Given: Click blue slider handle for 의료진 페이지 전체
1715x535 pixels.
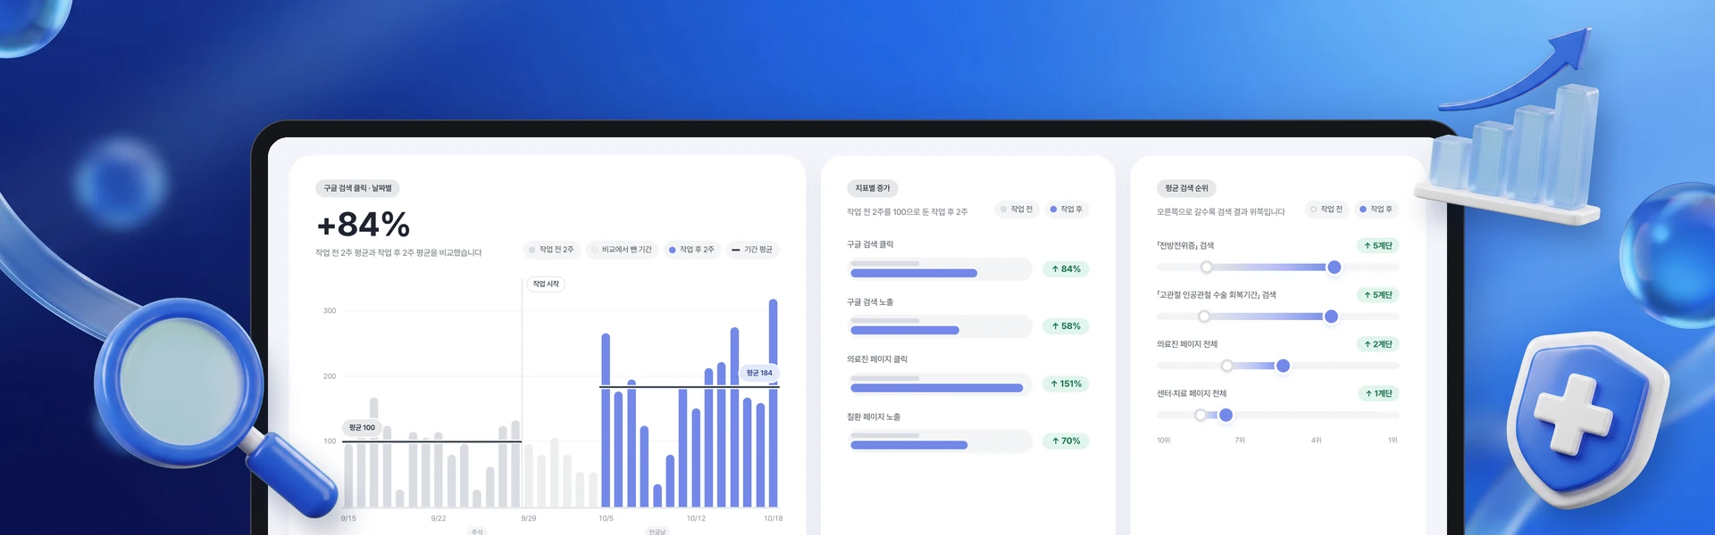Looking at the screenshot, I should 1284,366.
